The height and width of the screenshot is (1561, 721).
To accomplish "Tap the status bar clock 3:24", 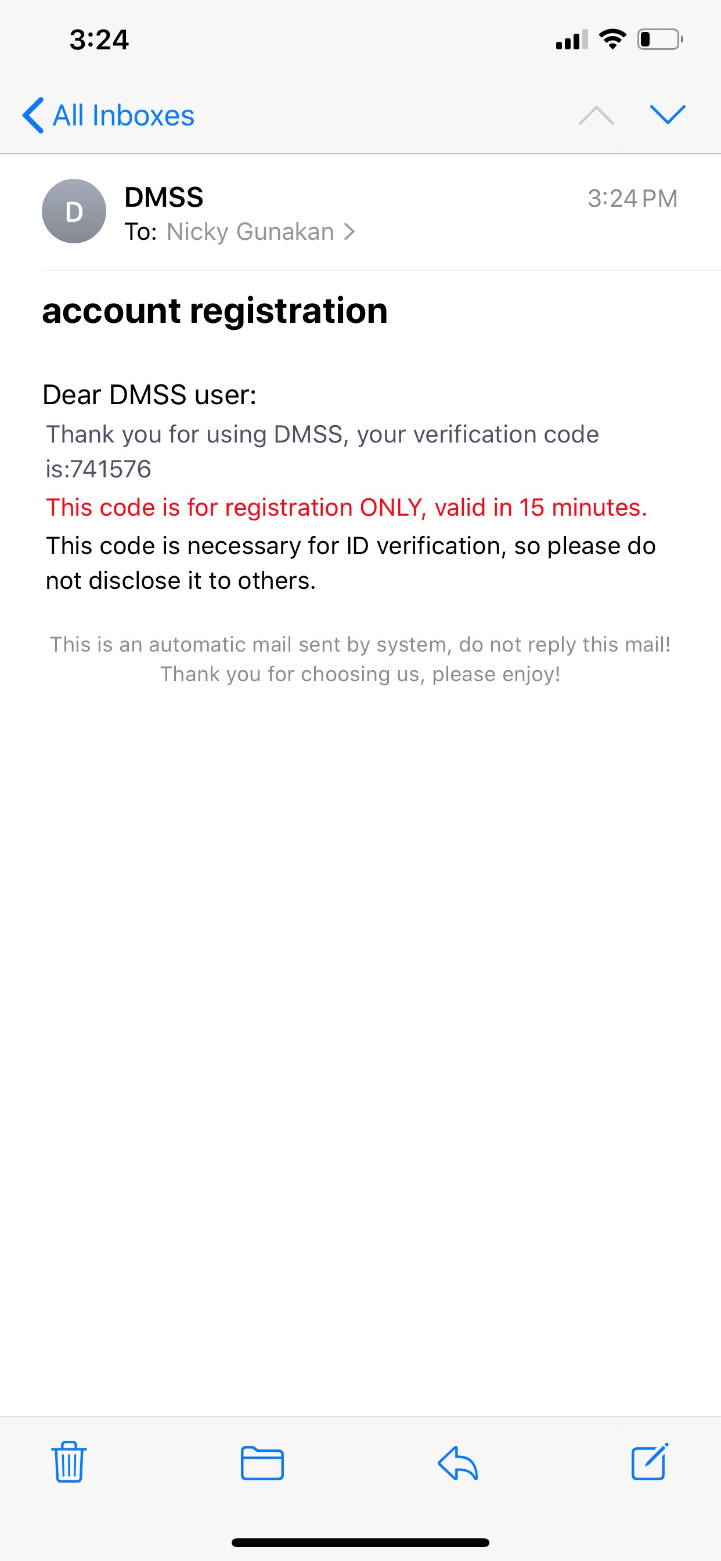I will [x=99, y=40].
